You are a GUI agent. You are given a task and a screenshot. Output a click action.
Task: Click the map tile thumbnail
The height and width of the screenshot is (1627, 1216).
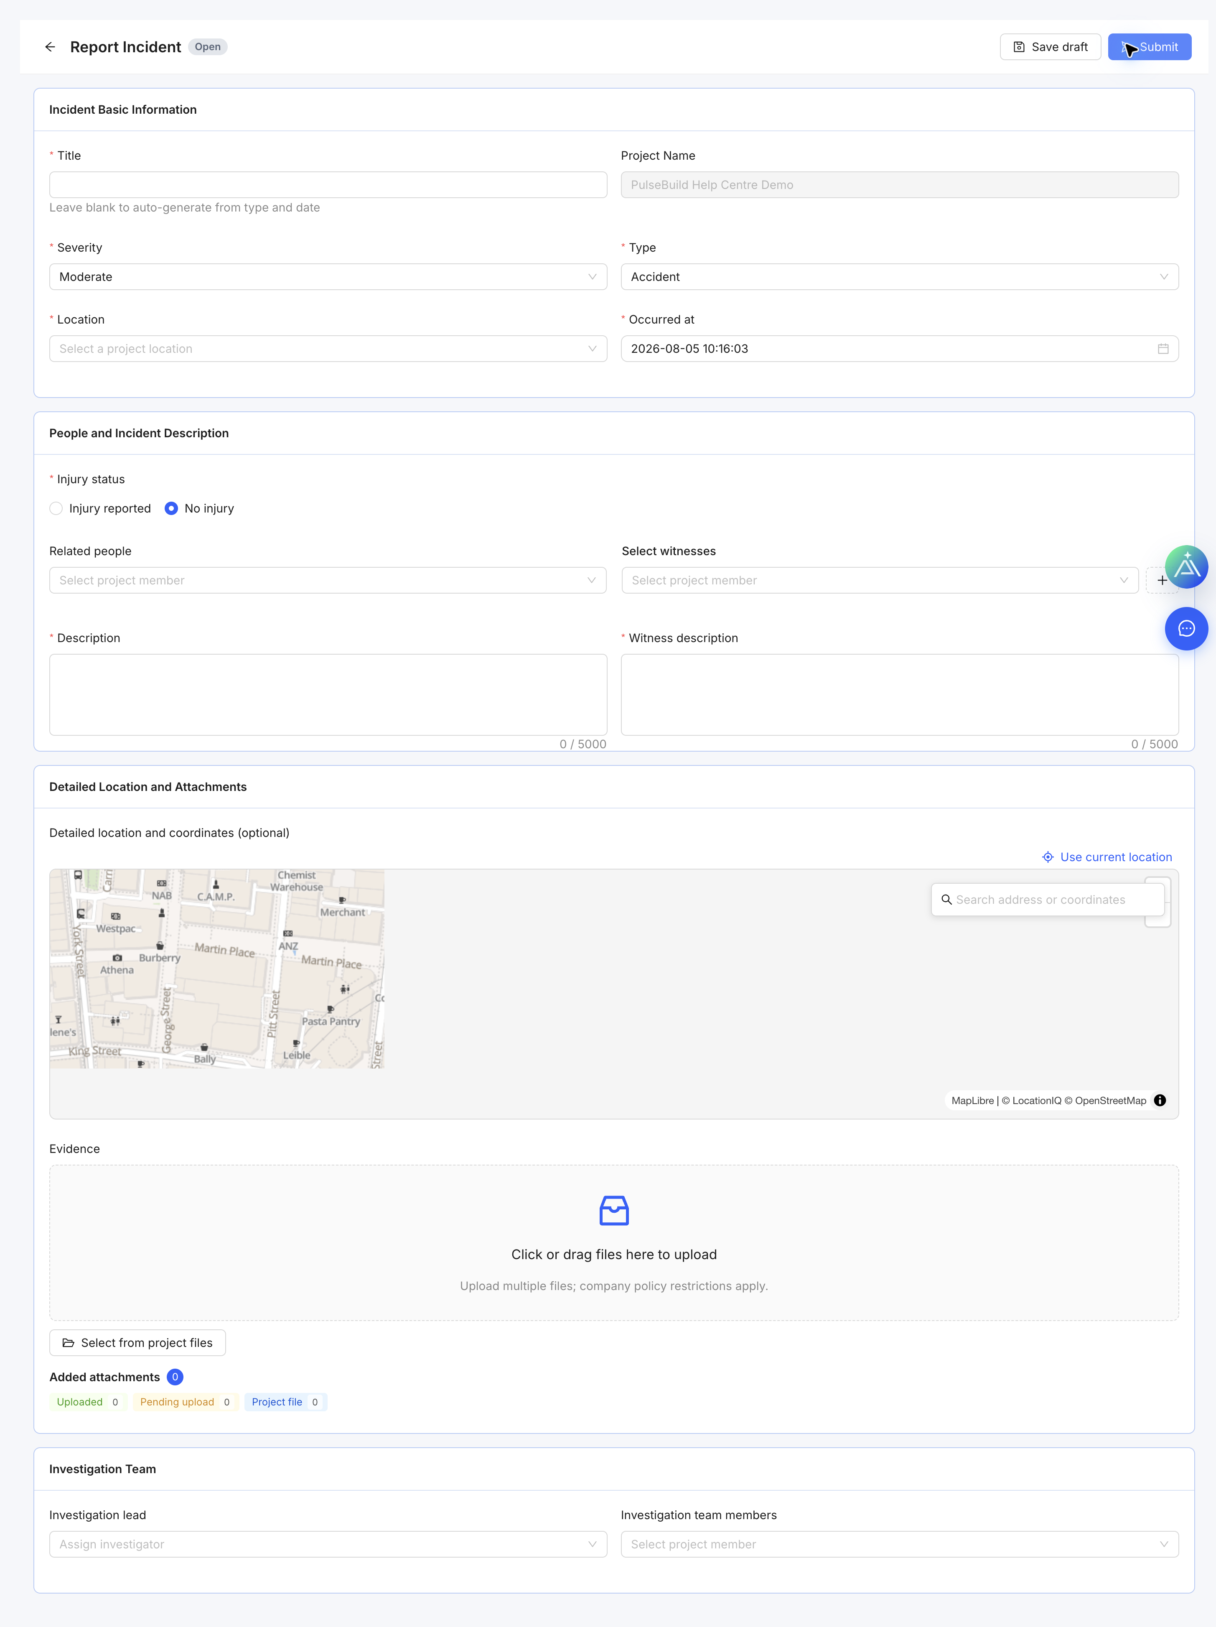pos(217,969)
